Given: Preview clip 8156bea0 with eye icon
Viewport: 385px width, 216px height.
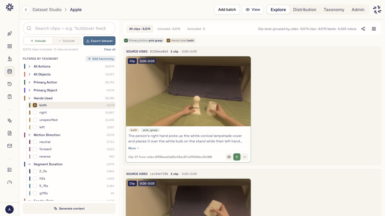Looking at the screenshot, I should (229, 157).
